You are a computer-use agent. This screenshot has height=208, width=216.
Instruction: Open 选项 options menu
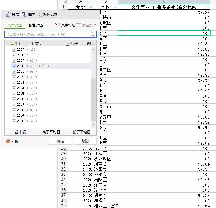[87, 44]
